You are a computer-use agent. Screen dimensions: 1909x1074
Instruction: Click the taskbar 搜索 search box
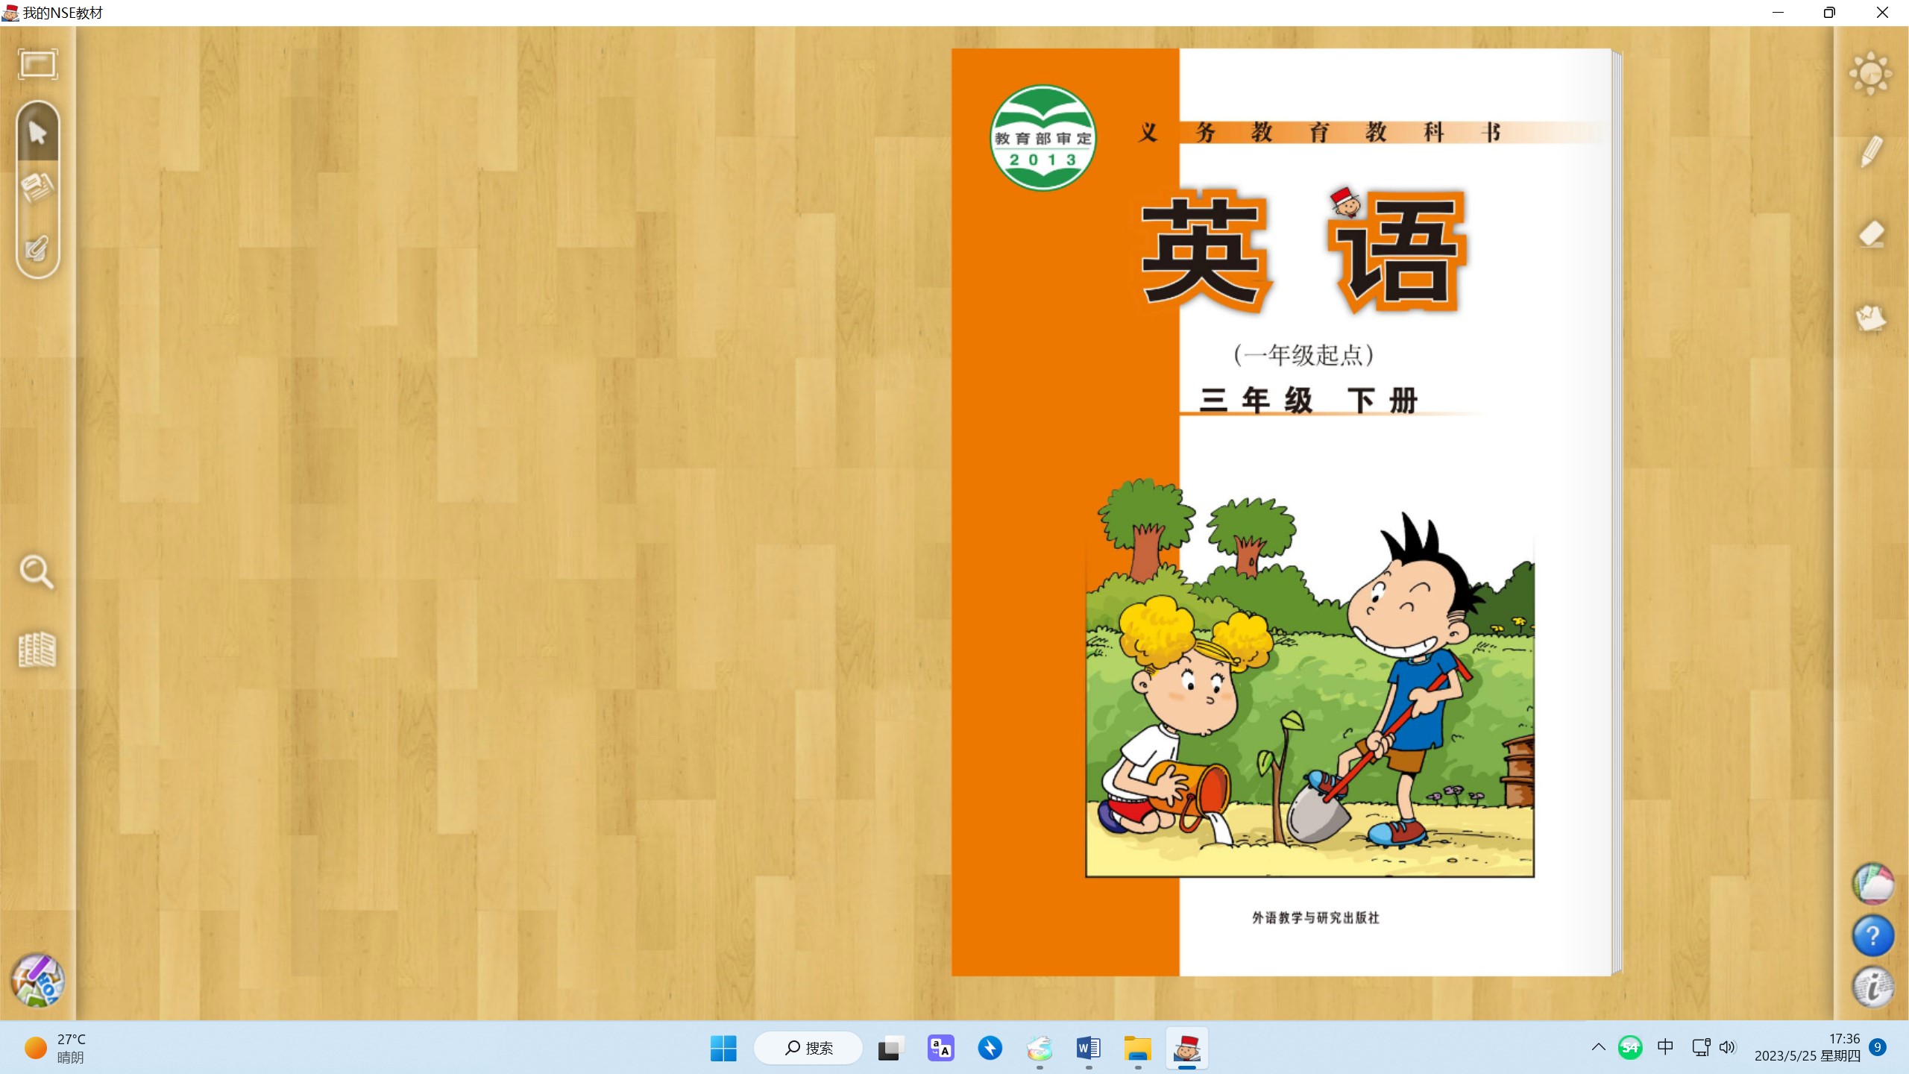pos(808,1048)
